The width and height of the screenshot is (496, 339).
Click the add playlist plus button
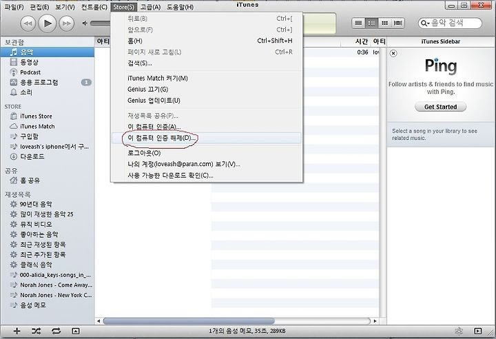coord(17,331)
